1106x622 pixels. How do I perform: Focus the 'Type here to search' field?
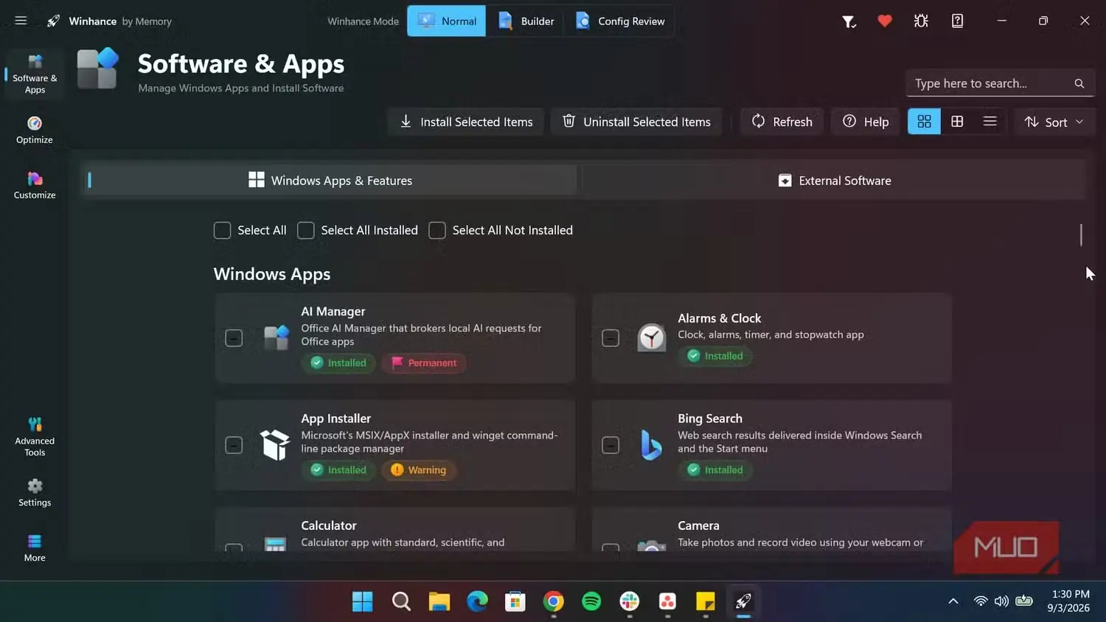click(x=1000, y=83)
